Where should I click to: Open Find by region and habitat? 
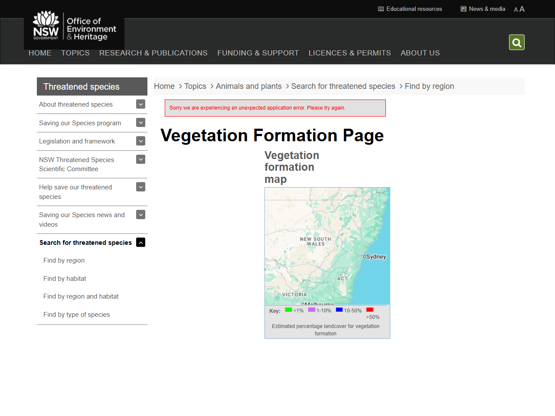(81, 296)
